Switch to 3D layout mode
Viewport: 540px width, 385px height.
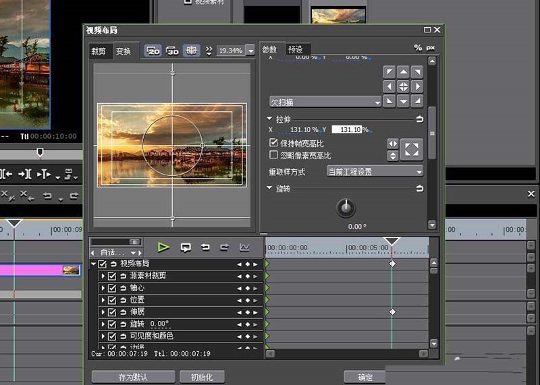click(x=172, y=51)
